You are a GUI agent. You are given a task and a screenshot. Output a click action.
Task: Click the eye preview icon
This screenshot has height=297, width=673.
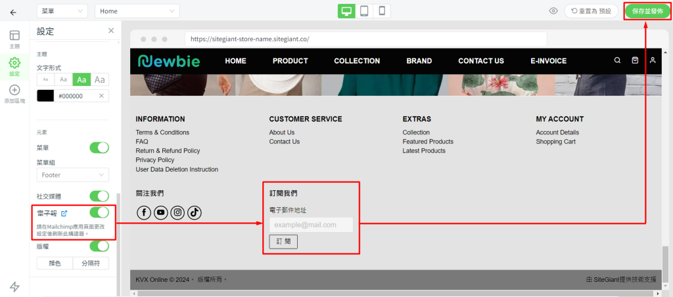553,11
